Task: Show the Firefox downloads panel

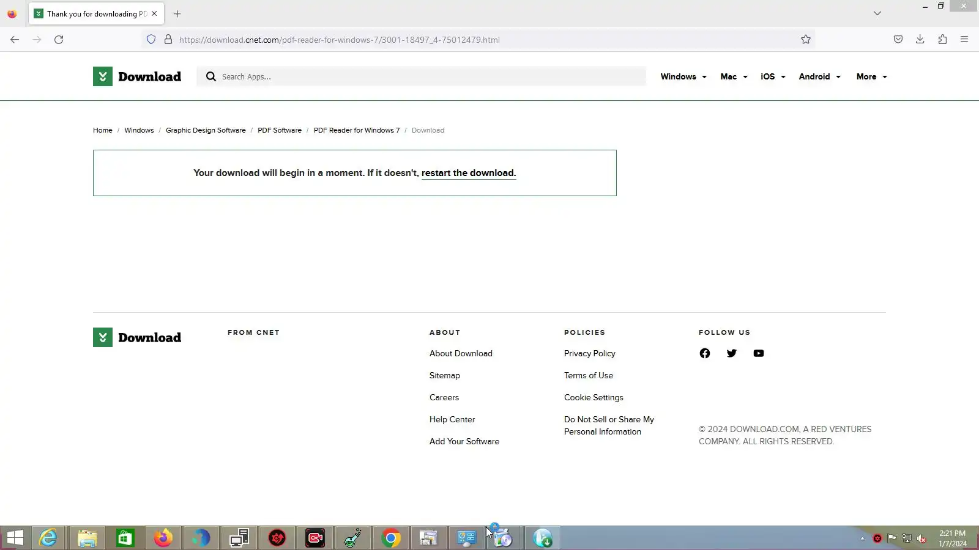Action: click(x=920, y=40)
